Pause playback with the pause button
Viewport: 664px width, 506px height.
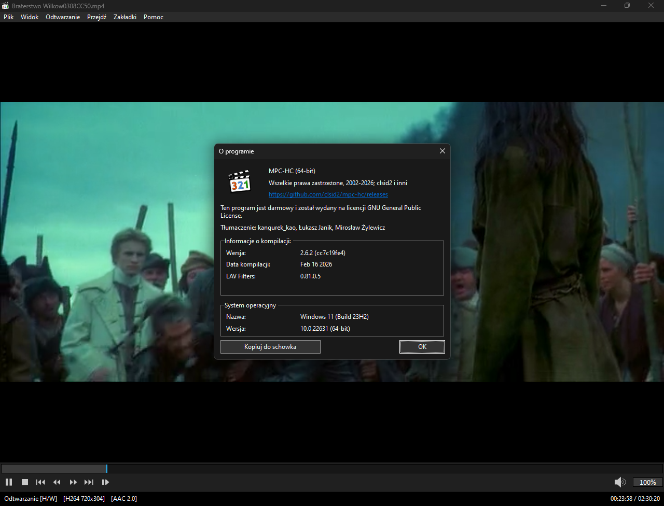pos(9,482)
